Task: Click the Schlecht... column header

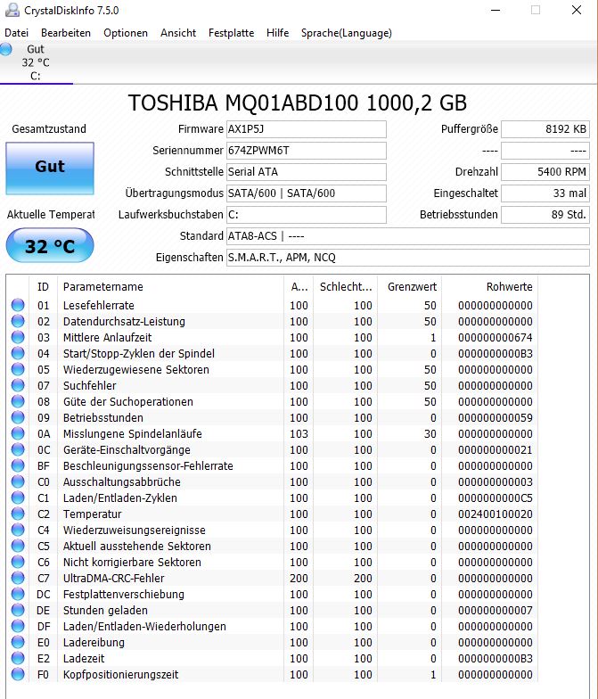Action: click(x=346, y=287)
